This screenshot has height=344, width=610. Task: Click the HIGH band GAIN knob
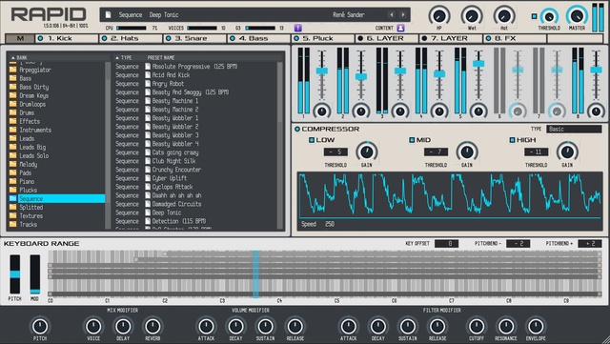tap(567, 152)
